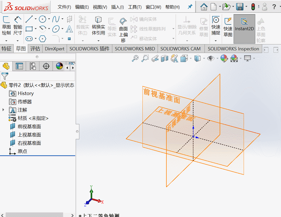The image size is (281, 217).
Task: Select the Circle sketch tool
Action: (42, 19)
